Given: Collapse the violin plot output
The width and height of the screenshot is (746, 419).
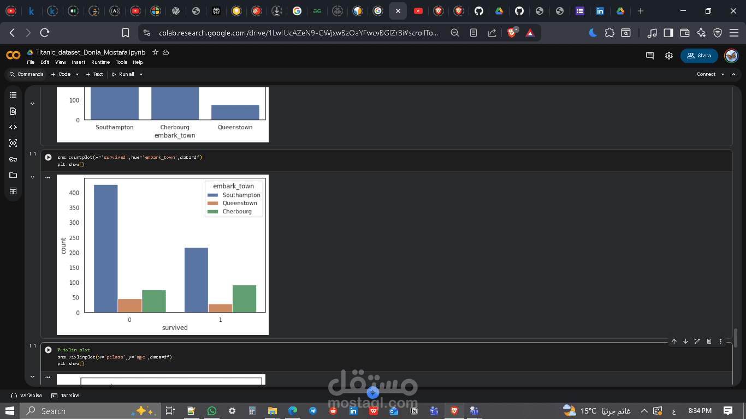Looking at the screenshot, I should point(32,376).
